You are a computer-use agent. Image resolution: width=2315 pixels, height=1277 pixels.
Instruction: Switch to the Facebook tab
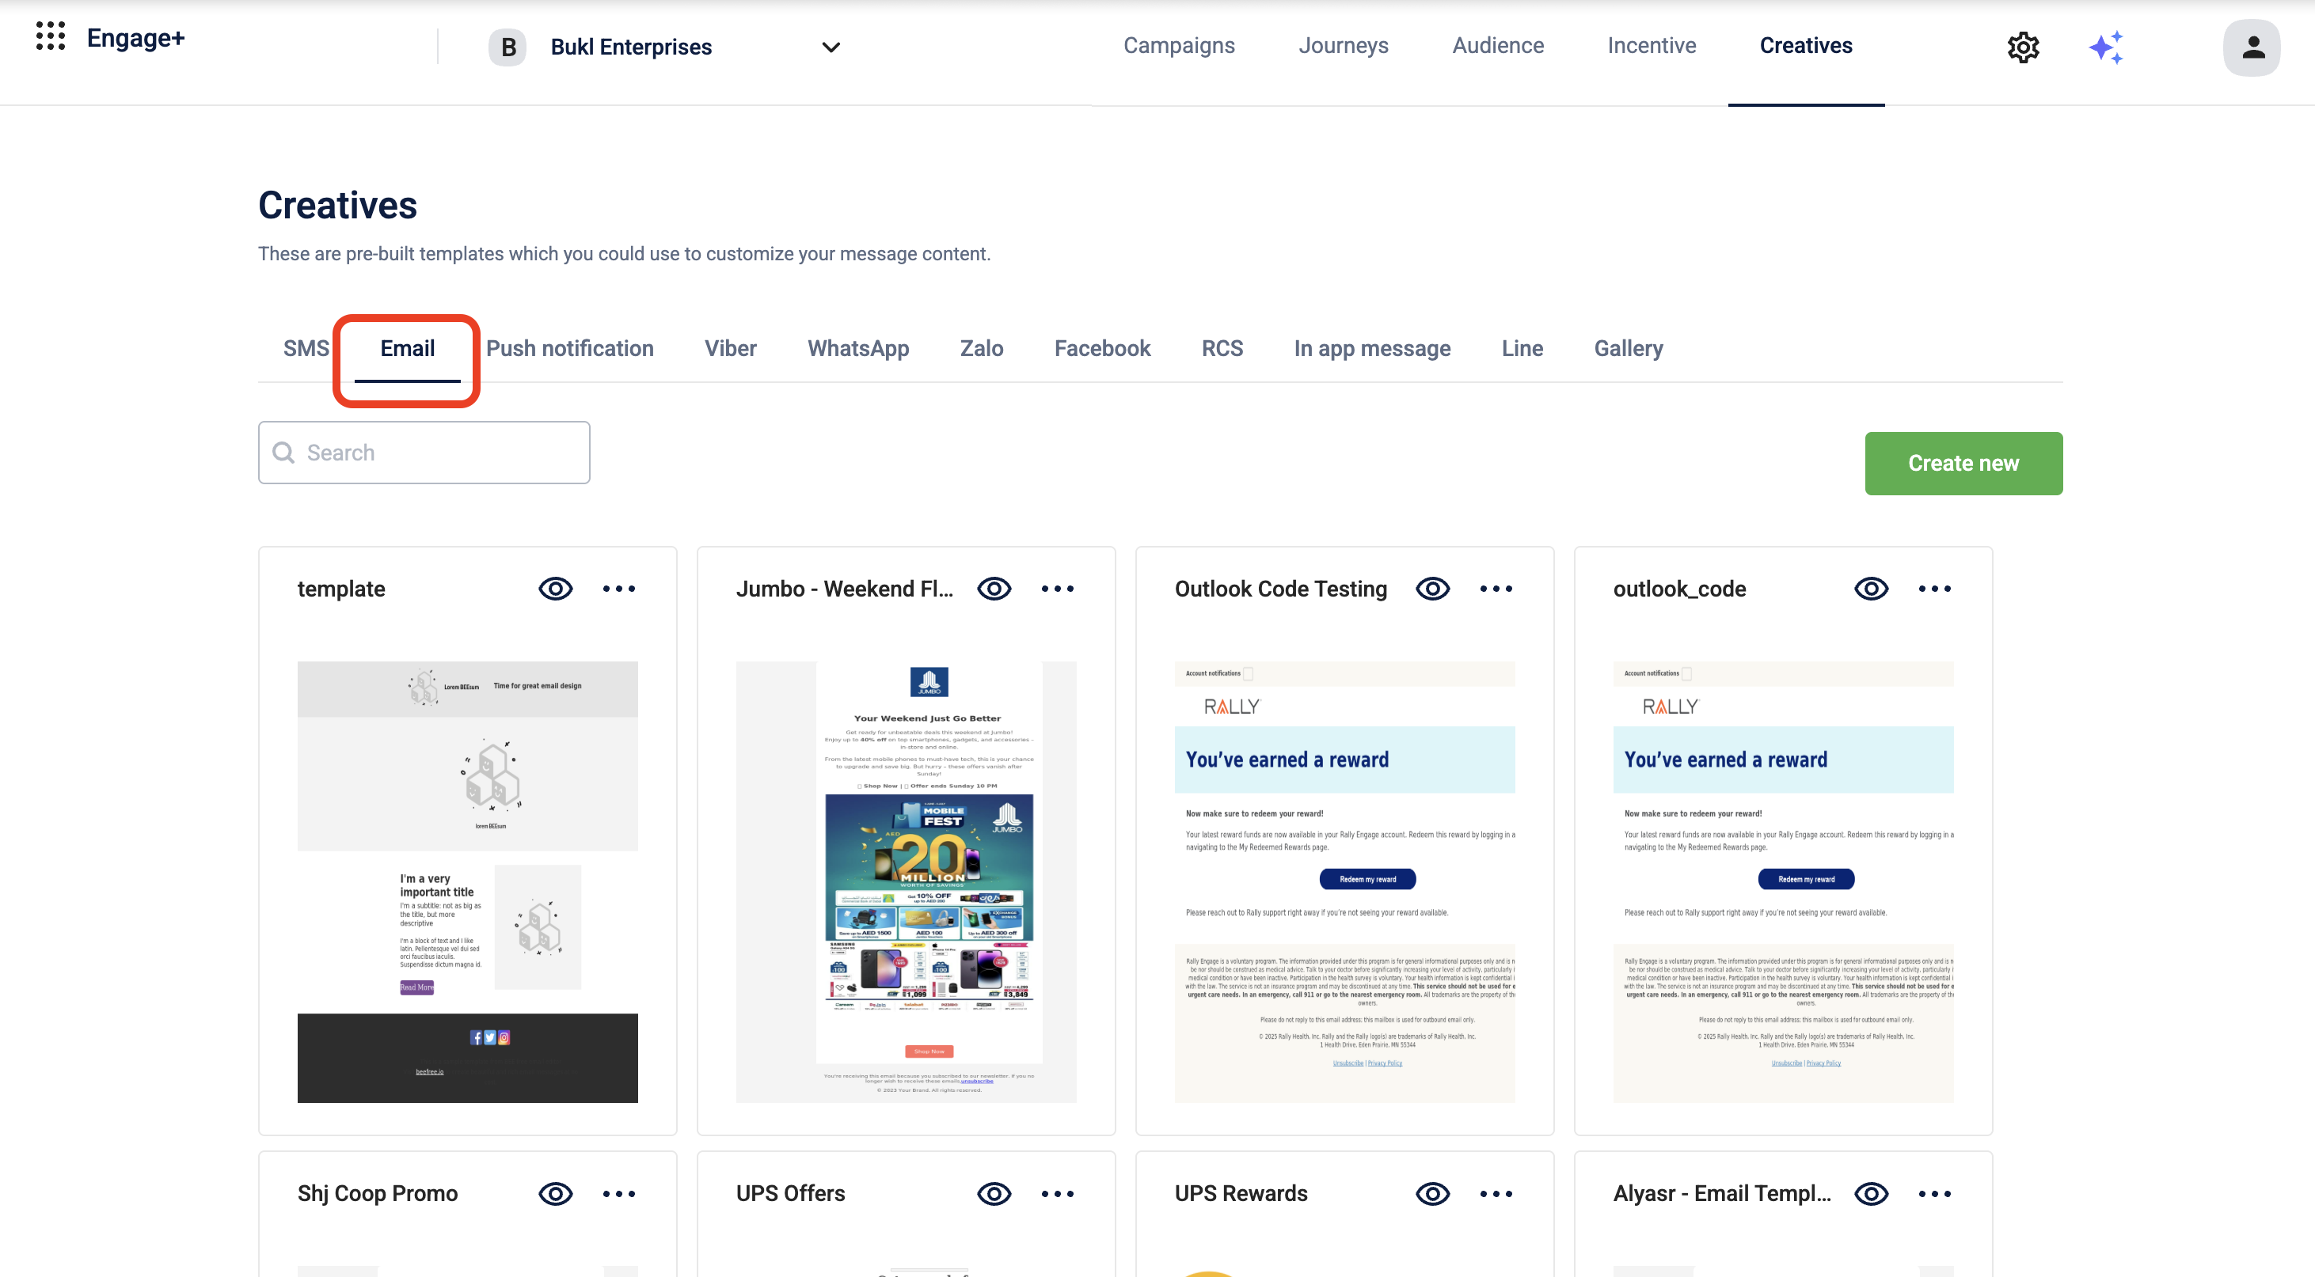click(x=1102, y=348)
